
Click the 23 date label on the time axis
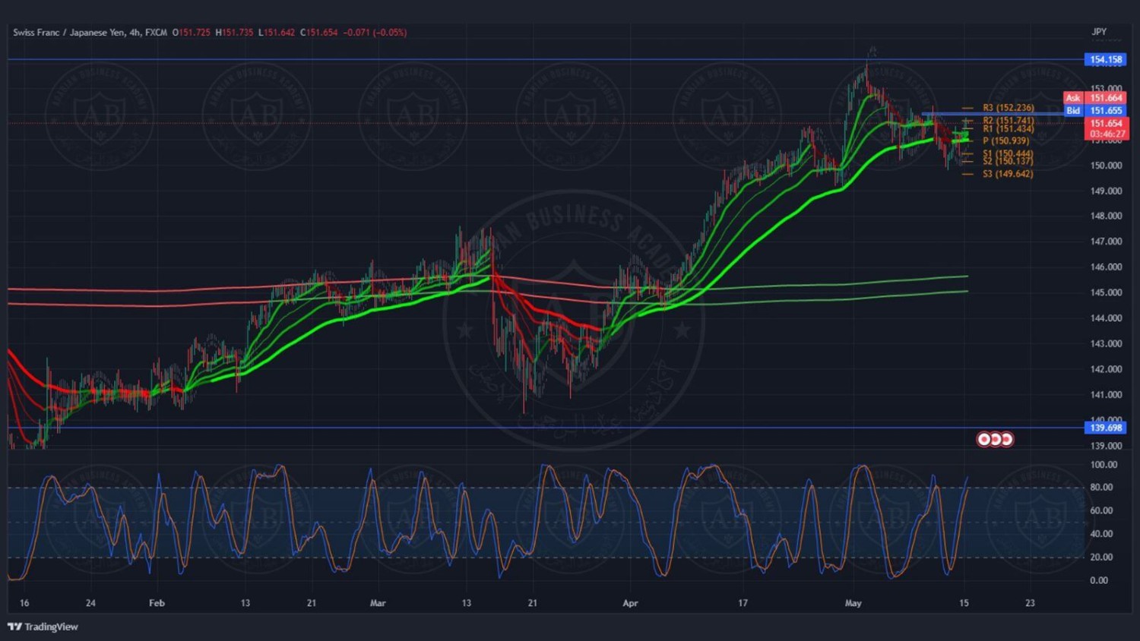point(1030,603)
